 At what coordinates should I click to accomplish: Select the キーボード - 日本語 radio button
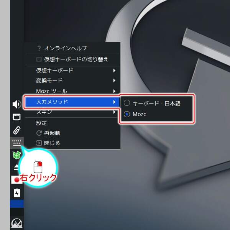127,103
